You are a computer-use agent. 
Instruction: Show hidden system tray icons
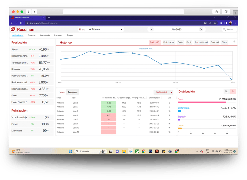coord(197,151)
